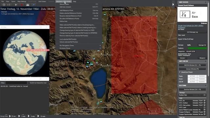Collapse the Unit EMCON panel header icon

tap(206, 61)
